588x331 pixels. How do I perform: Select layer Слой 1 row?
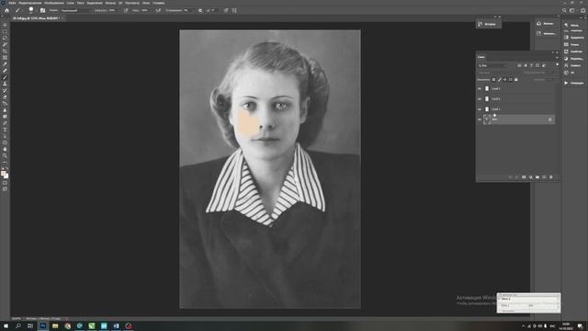[x=517, y=109]
